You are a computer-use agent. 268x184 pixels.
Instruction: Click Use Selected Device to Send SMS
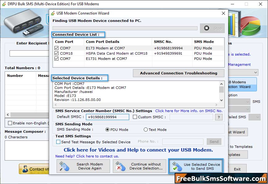[196, 166]
